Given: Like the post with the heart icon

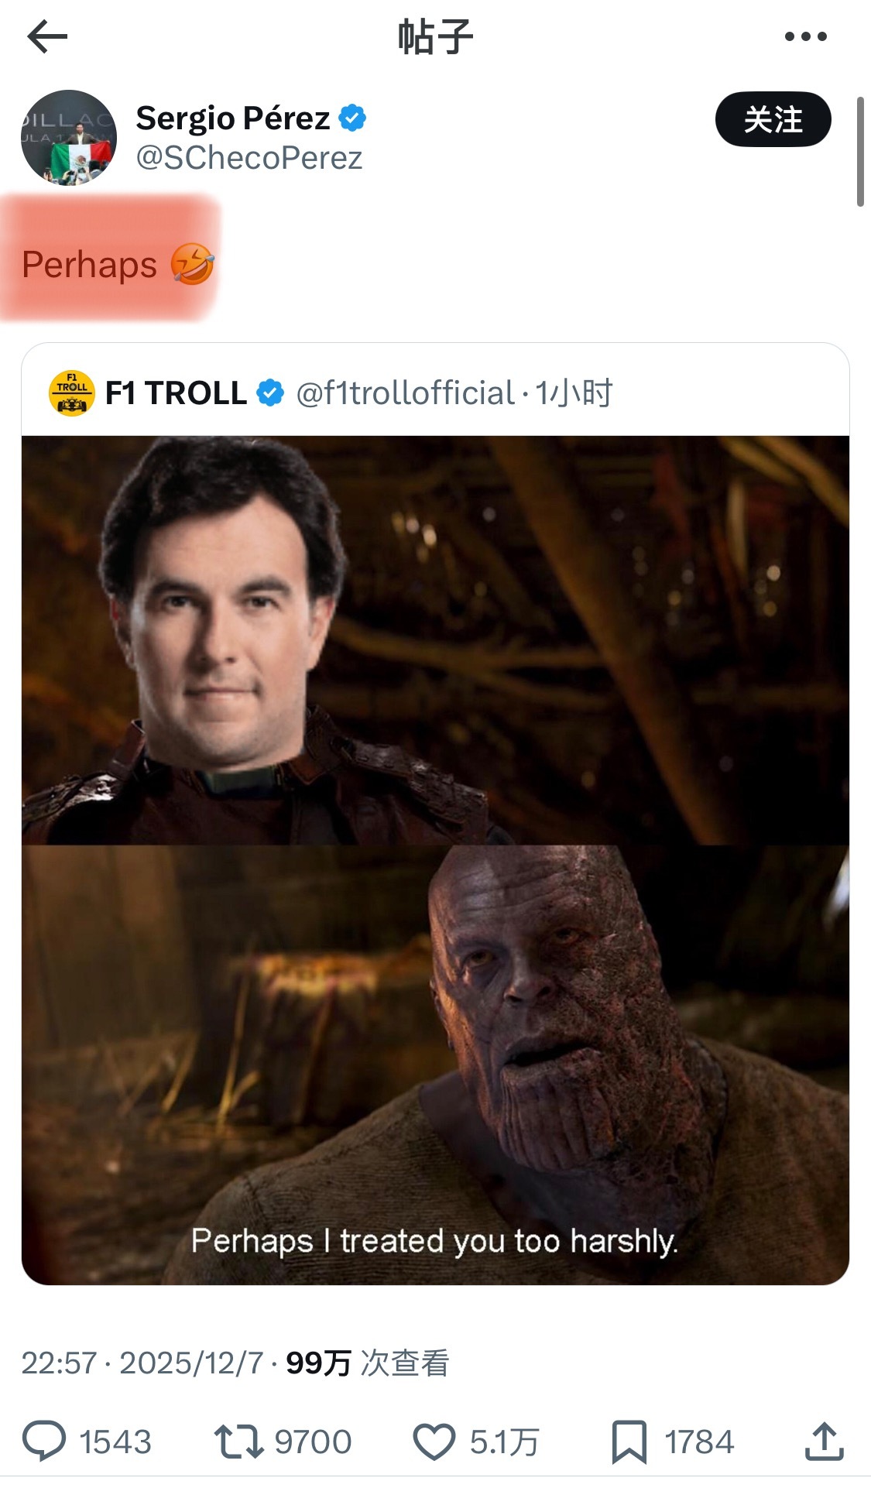Looking at the screenshot, I should [434, 1442].
